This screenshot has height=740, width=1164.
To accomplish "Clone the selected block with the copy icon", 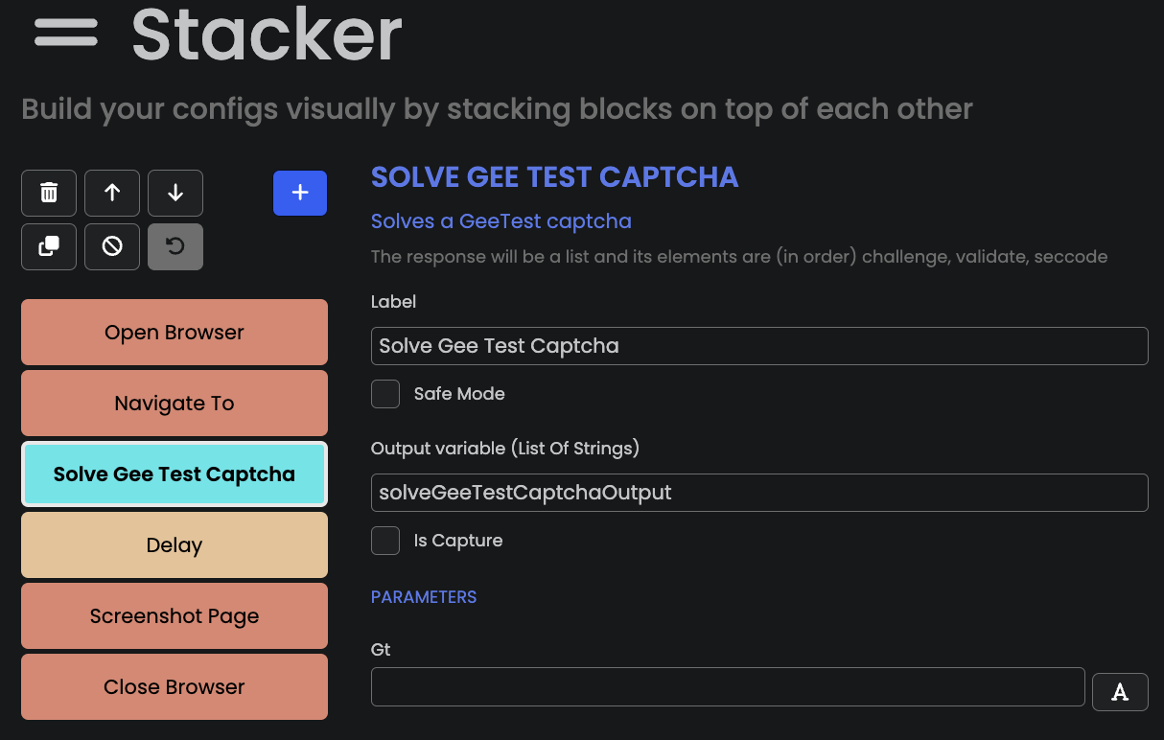I will pos(49,246).
